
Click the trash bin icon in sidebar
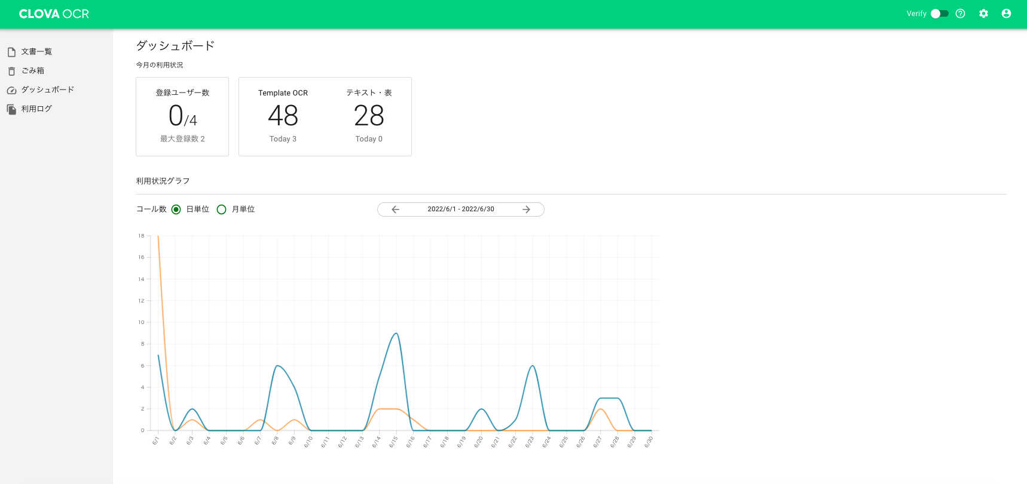tap(11, 71)
